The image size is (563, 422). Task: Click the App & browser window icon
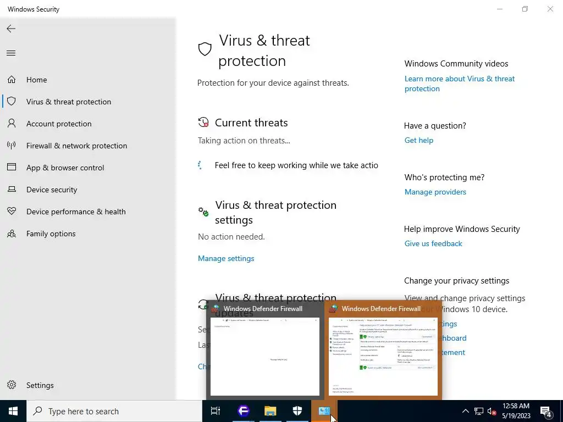(x=12, y=167)
